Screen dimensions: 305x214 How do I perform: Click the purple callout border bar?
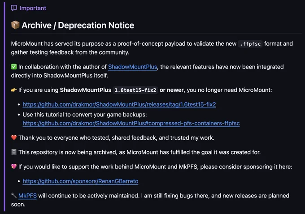pos(4,107)
